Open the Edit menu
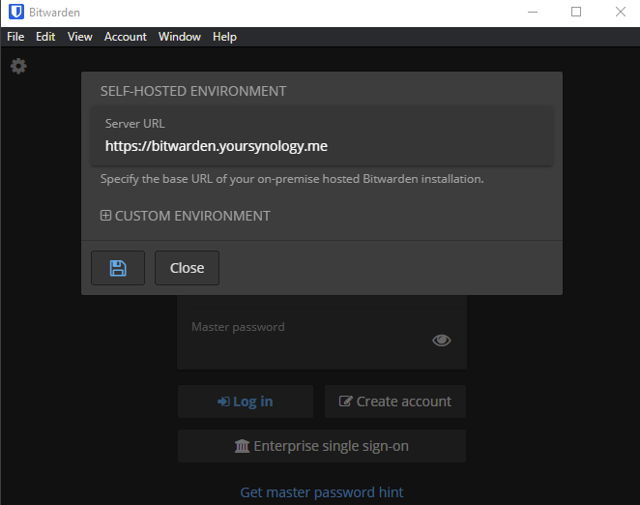 [45, 37]
